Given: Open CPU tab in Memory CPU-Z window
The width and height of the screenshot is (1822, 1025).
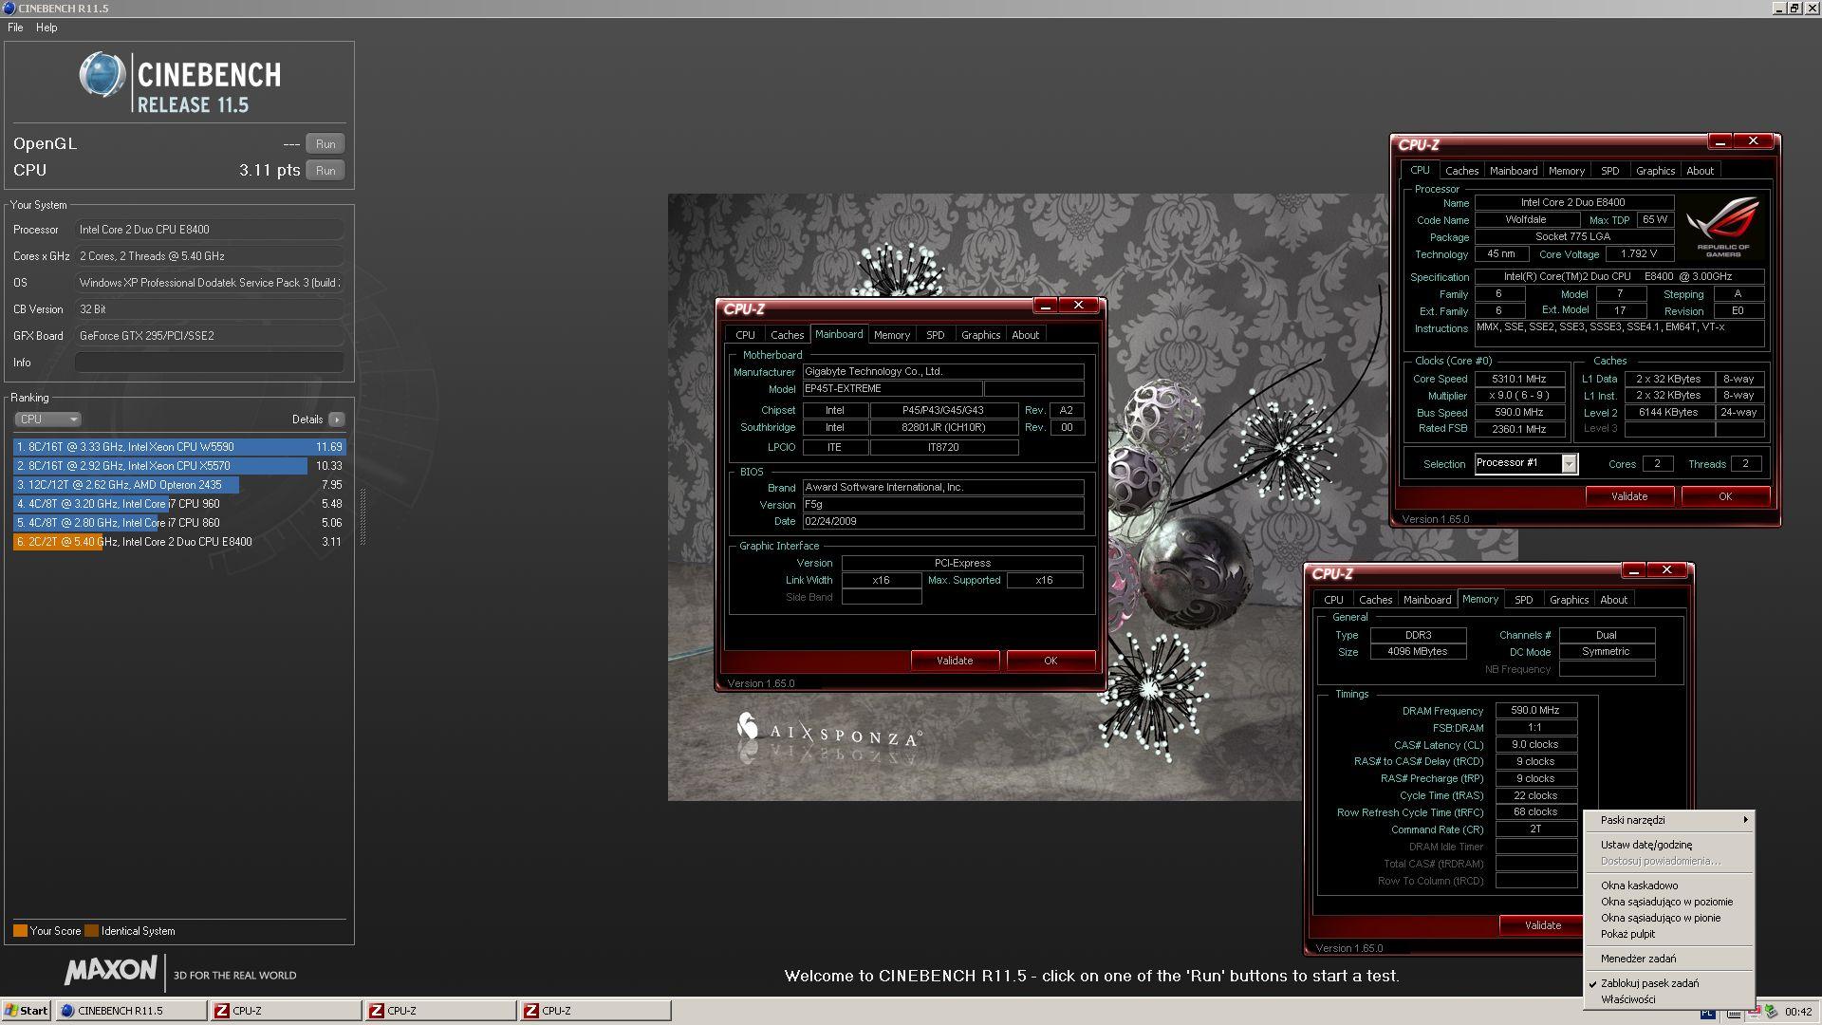Looking at the screenshot, I should (1333, 600).
